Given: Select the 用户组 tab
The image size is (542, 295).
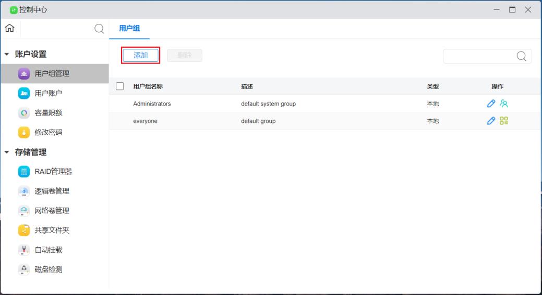Looking at the screenshot, I should 129,29.
